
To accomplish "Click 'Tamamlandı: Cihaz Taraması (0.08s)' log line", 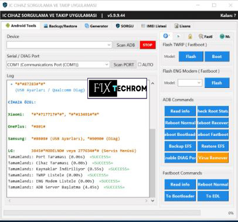I will (60, 163).
